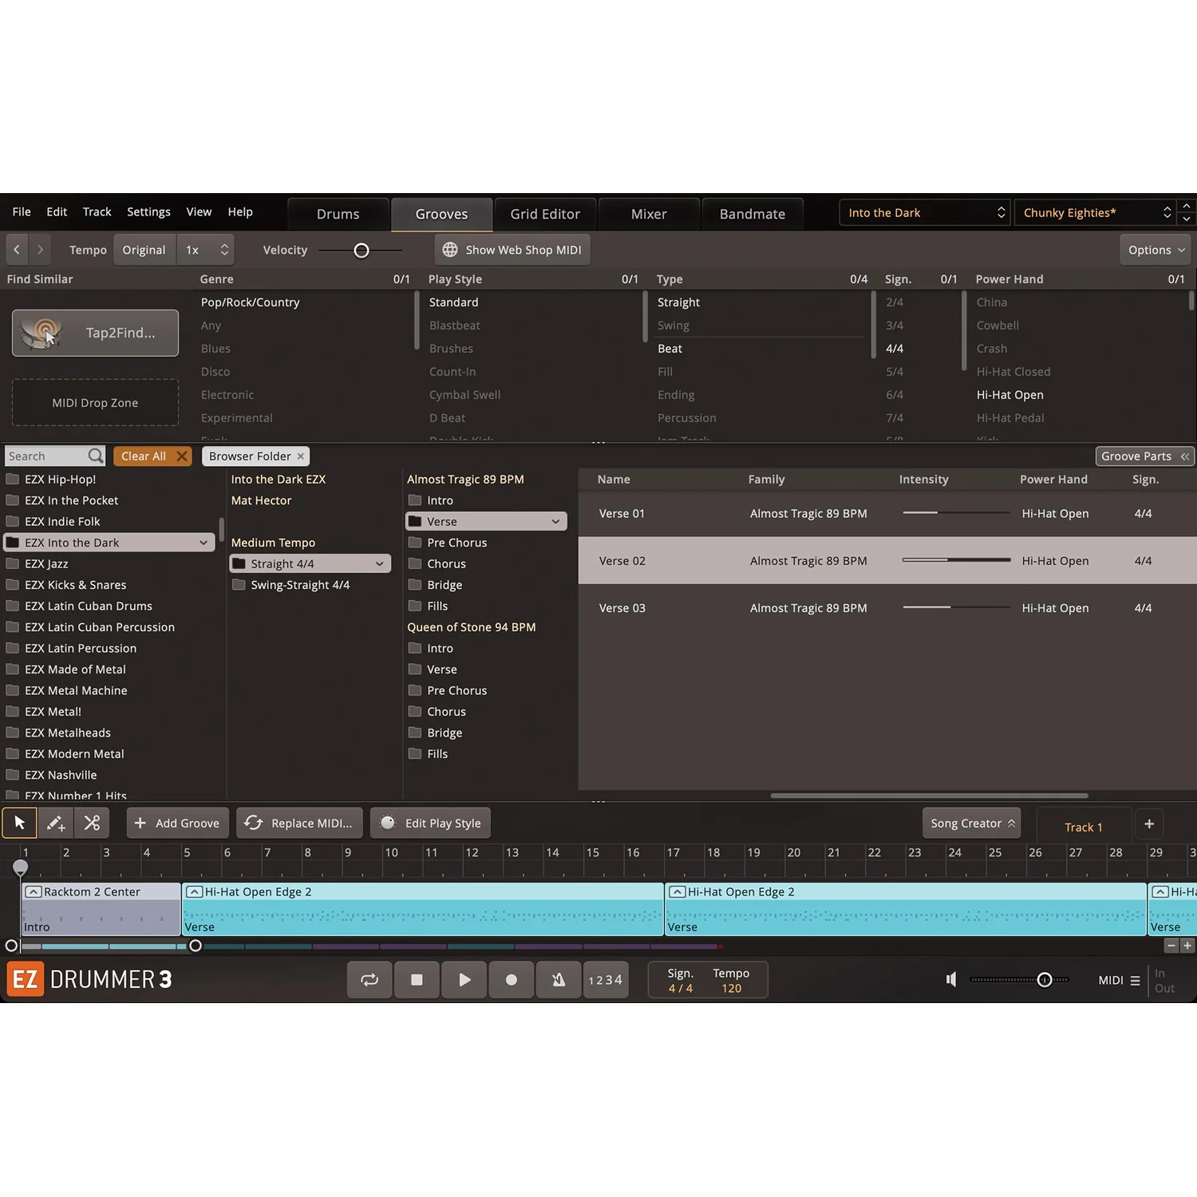Add a new track with plus button

pyautogui.click(x=1149, y=824)
